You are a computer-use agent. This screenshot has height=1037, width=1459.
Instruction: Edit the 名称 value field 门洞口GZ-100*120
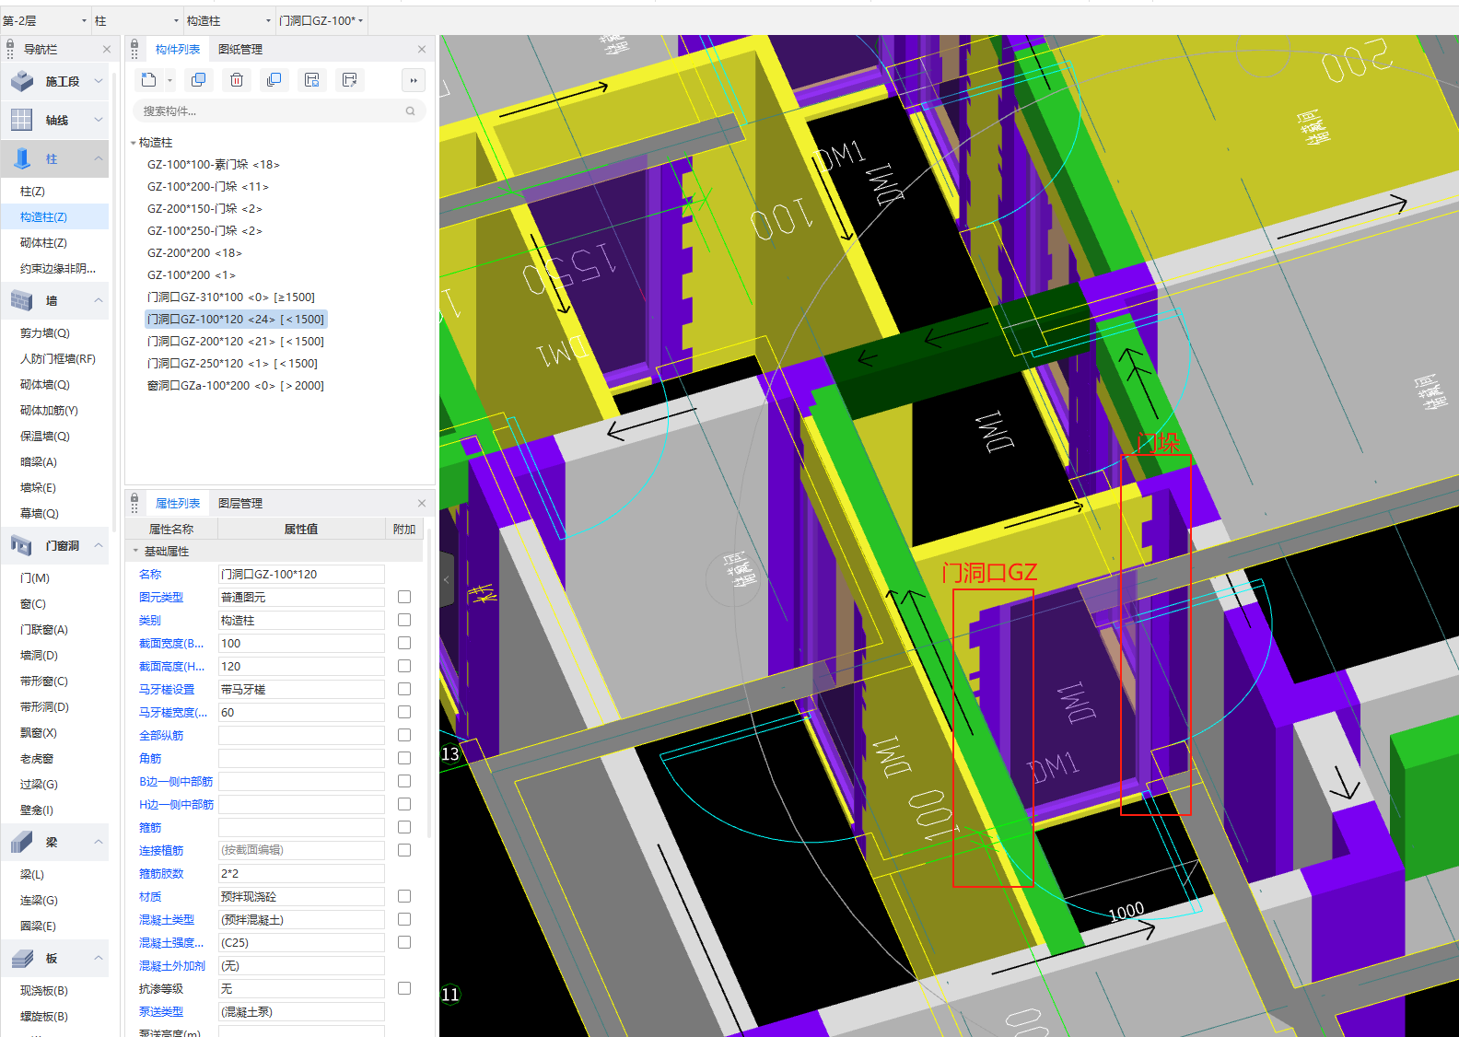pyautogui.click(x=301, y=574)
